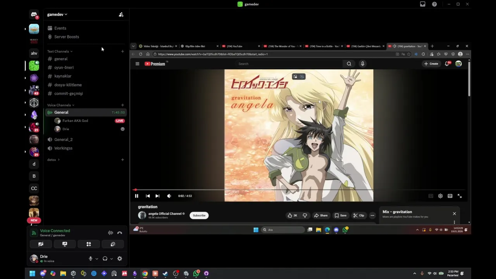Open microphone input options chevron
Viewport: 496px width, 279px height.
(x=96, y=259)
